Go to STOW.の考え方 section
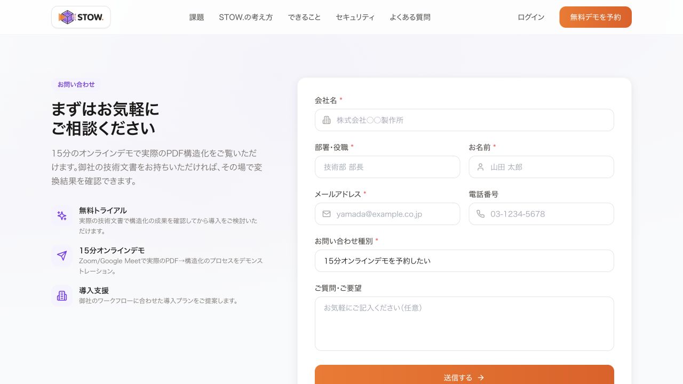Screen dimensions: 683x384 tap(246, 17)
